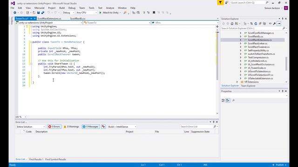Image resolution: width=298 pixels, height=167 pixels.
Task: Click the Open File folder icon
Action: pos(34,13)
